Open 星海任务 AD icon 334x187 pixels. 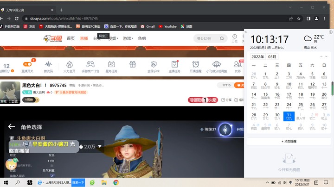[111, 64]
